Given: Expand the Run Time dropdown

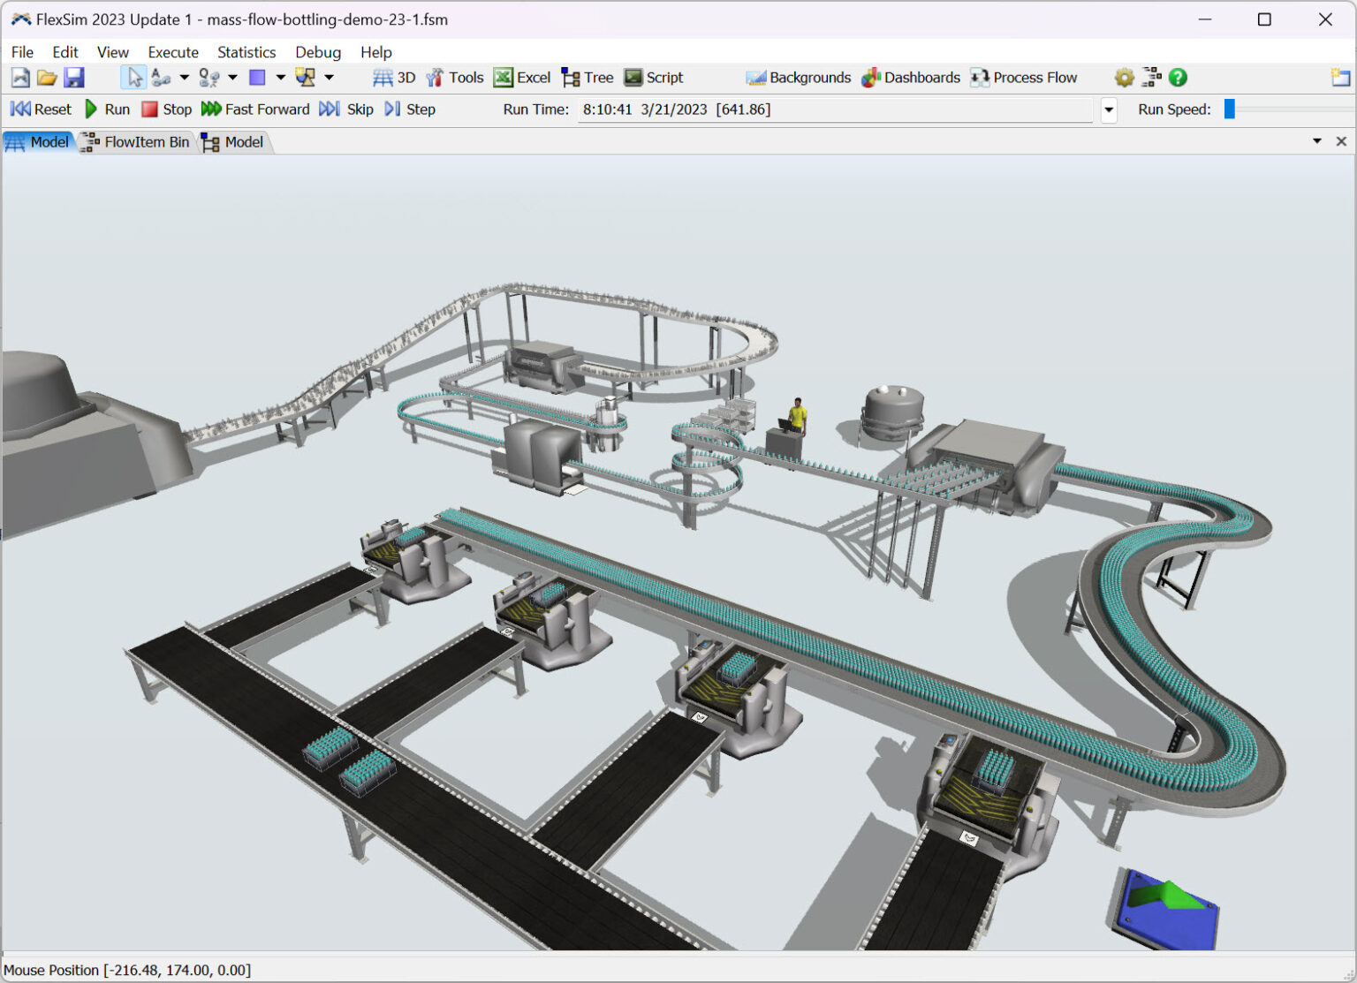Looking at the screenshot, I should pos(1108,110).
